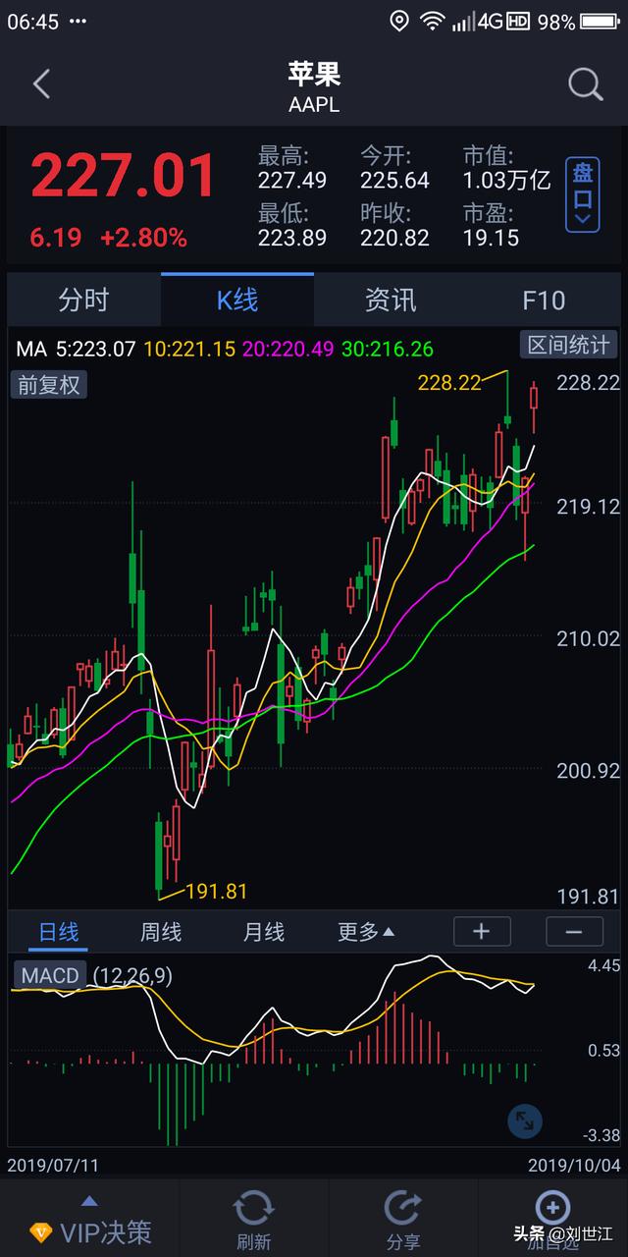Viewport: 628px width, 1257px height.
Task: Toggle the 前复权 adjustment option
Action: pyautogui.click(x=48, y=384)
